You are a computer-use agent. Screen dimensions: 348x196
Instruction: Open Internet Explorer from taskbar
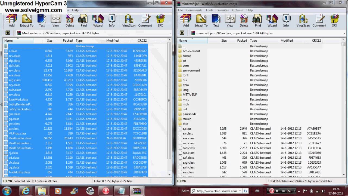(x=26, y=191)
